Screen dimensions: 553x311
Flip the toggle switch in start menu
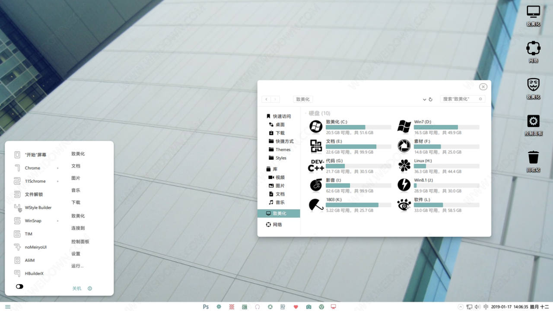(x=19, y=286)
